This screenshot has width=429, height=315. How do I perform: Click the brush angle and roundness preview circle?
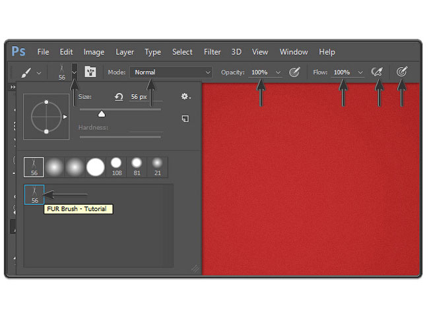(x=46, y=117)
